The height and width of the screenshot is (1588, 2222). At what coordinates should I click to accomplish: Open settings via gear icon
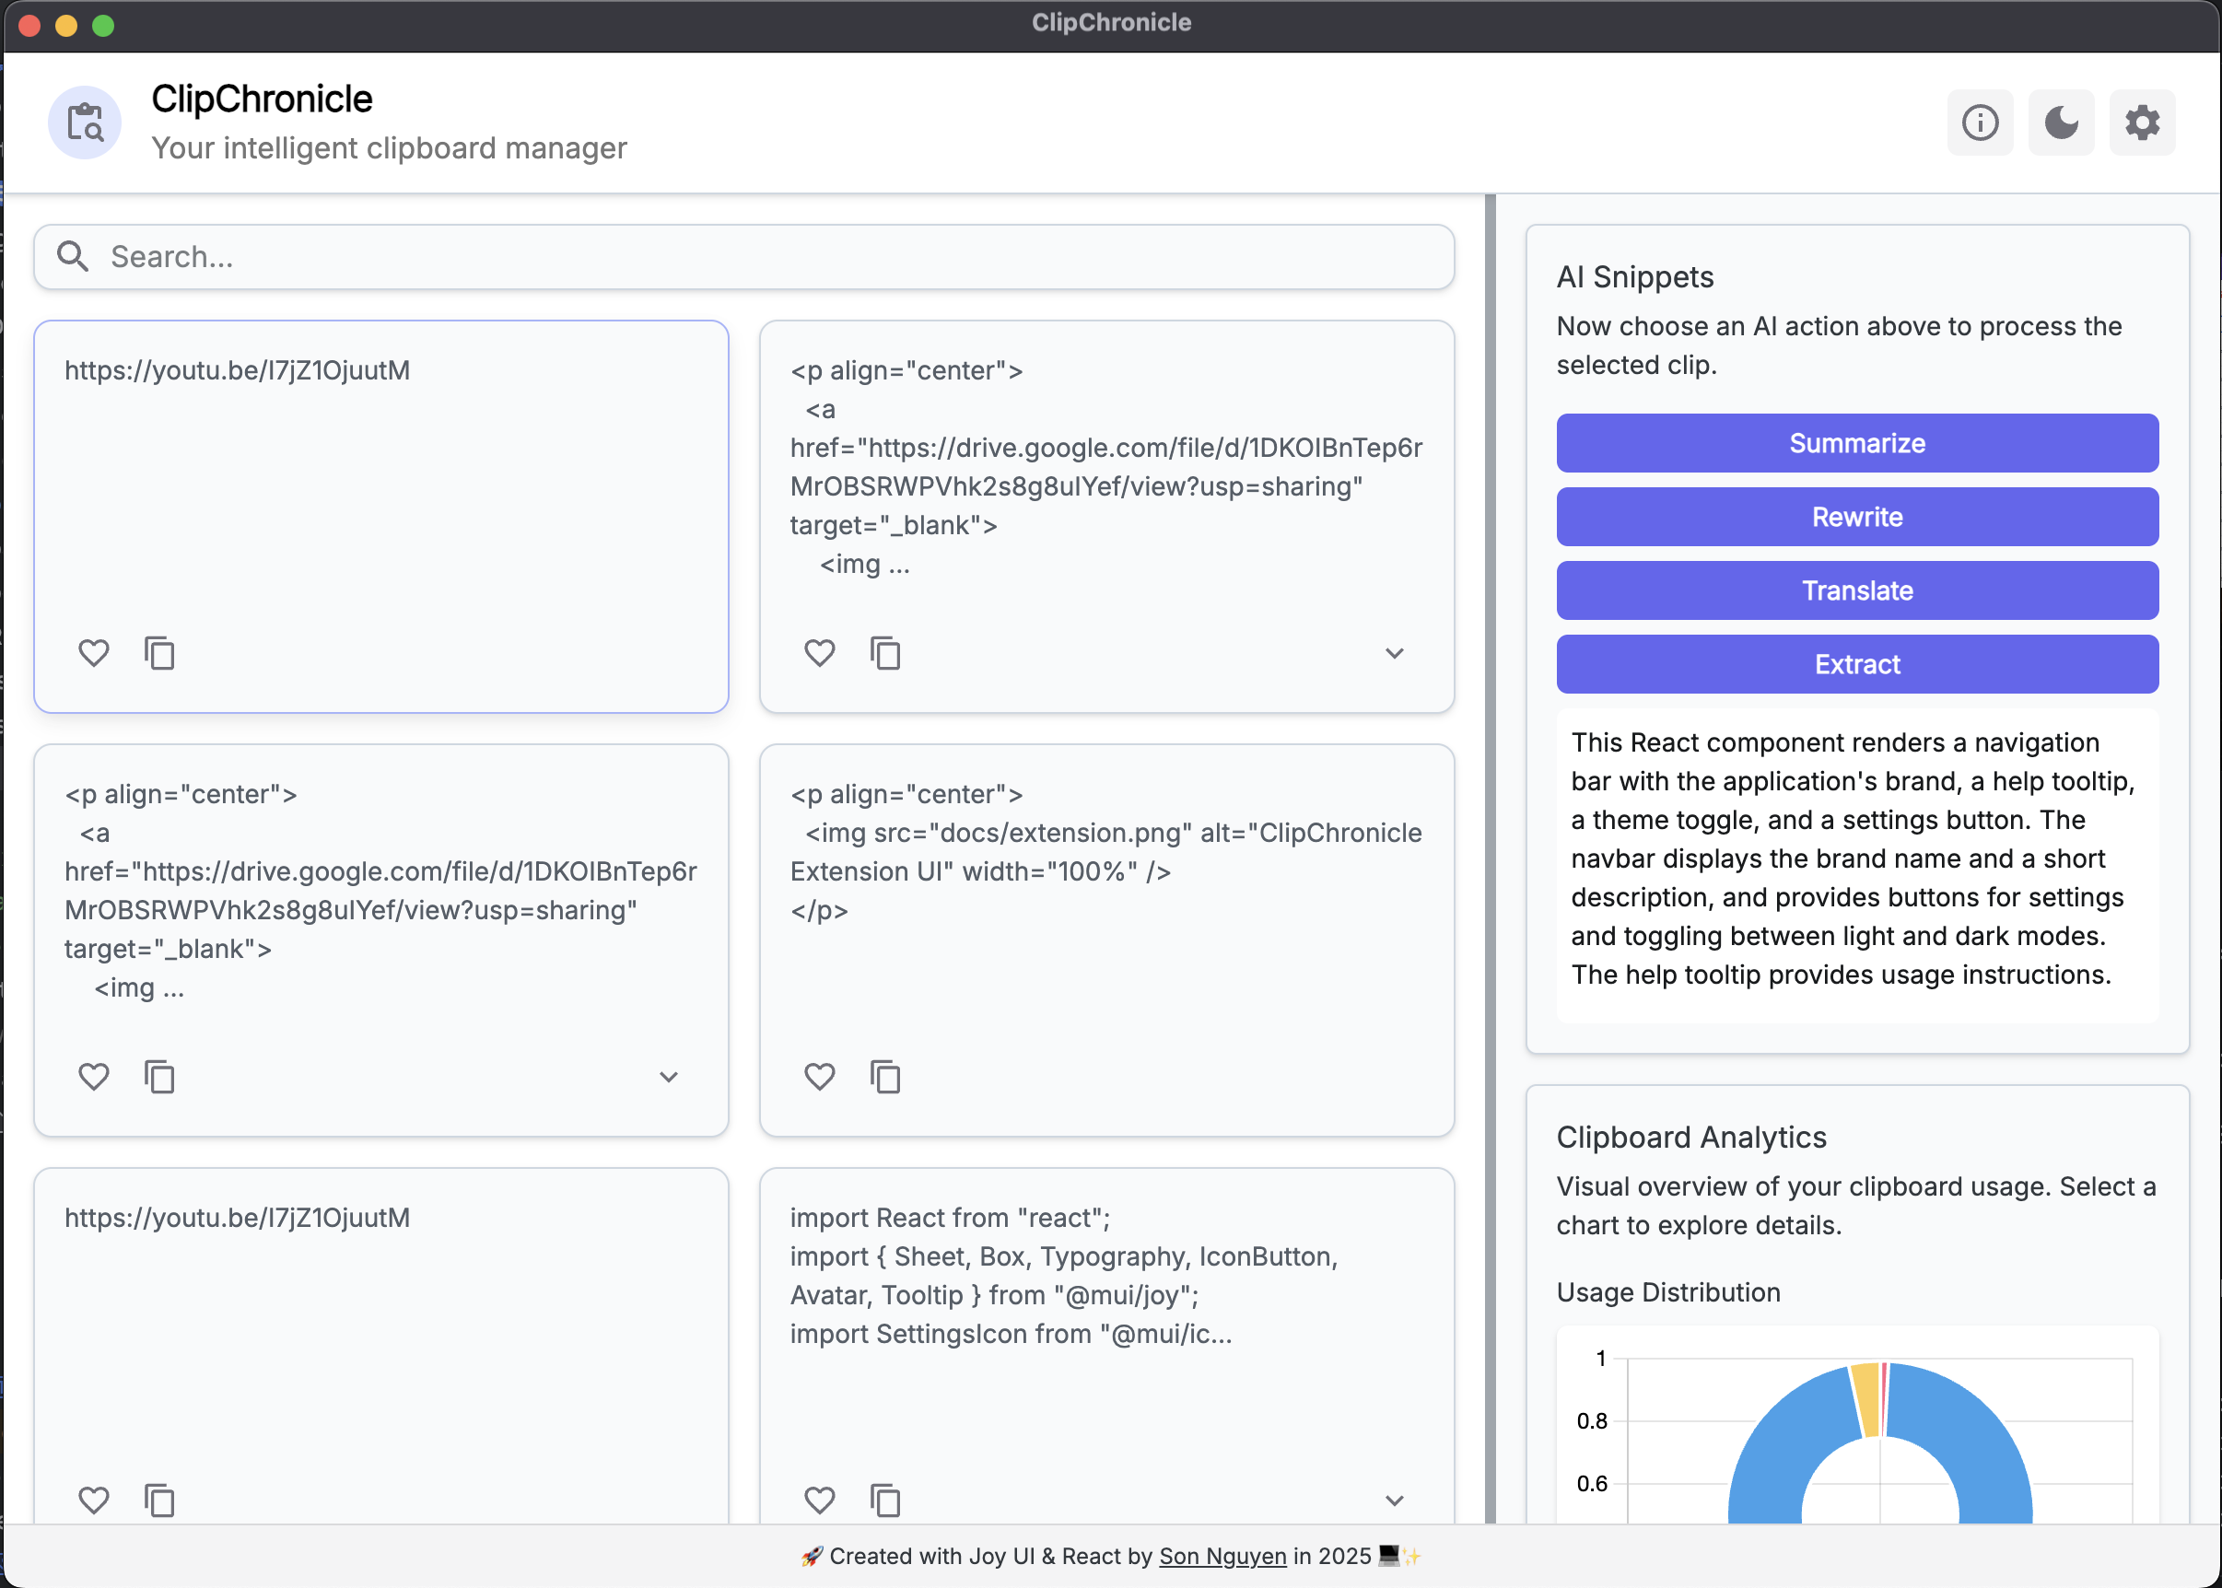[2142, 123]
